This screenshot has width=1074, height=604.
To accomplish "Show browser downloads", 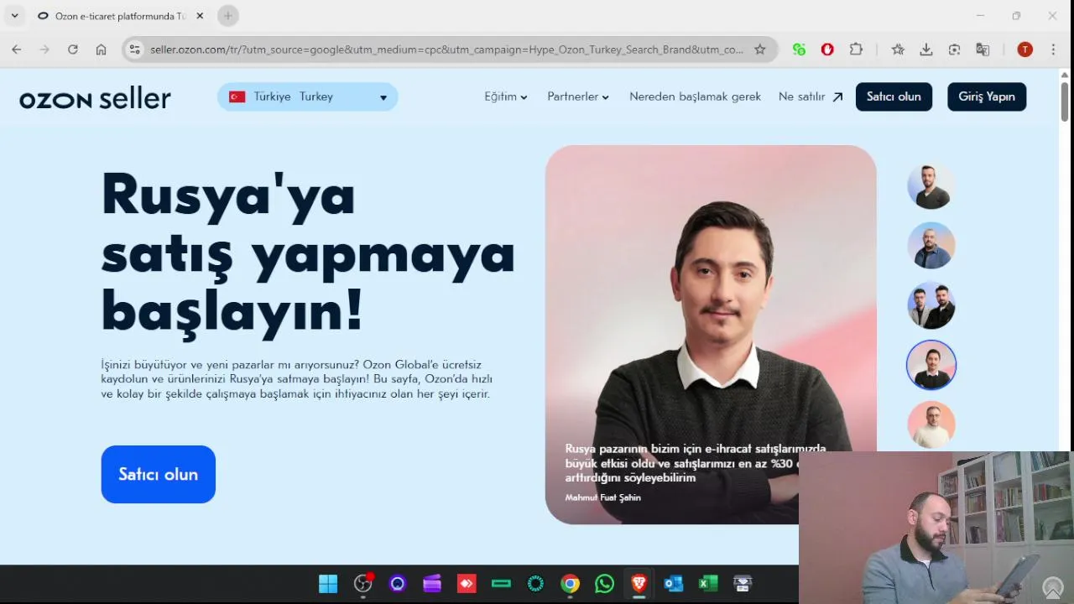I will click(926, 49).
